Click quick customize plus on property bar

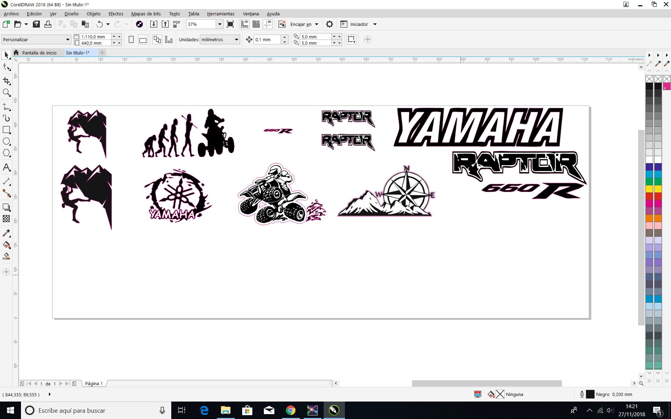(367, 39)
